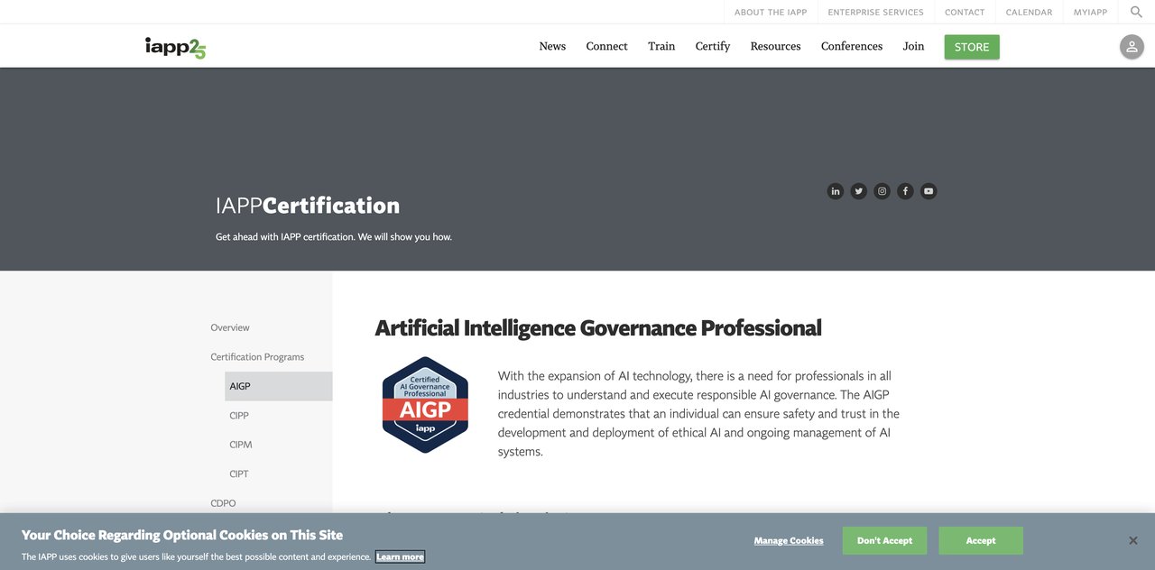Dismiss the cookie banner with X
The width and height of the screenshot is (1155, 570).
(1133, 541)
